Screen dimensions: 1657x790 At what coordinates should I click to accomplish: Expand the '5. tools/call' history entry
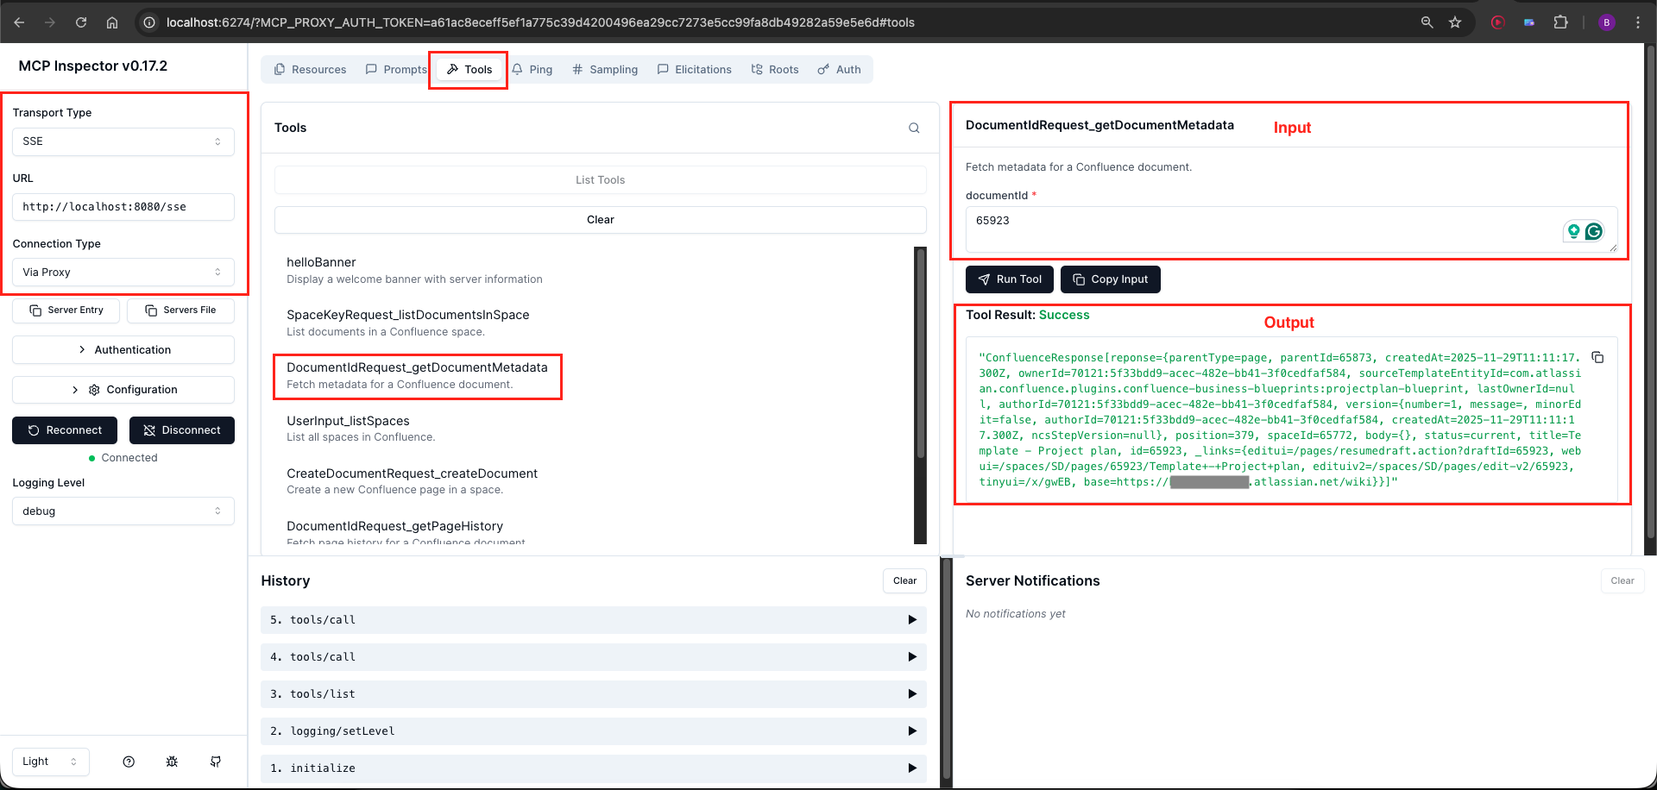point(911,619)
